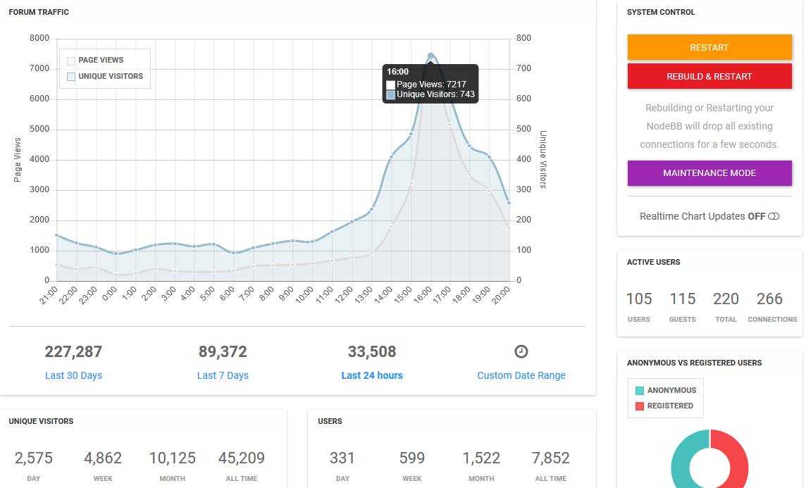Click the Forum Traffic heading
The image size is (806, 488).
pos(39,12)
